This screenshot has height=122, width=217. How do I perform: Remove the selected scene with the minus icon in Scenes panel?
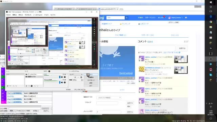pos(10,86)
